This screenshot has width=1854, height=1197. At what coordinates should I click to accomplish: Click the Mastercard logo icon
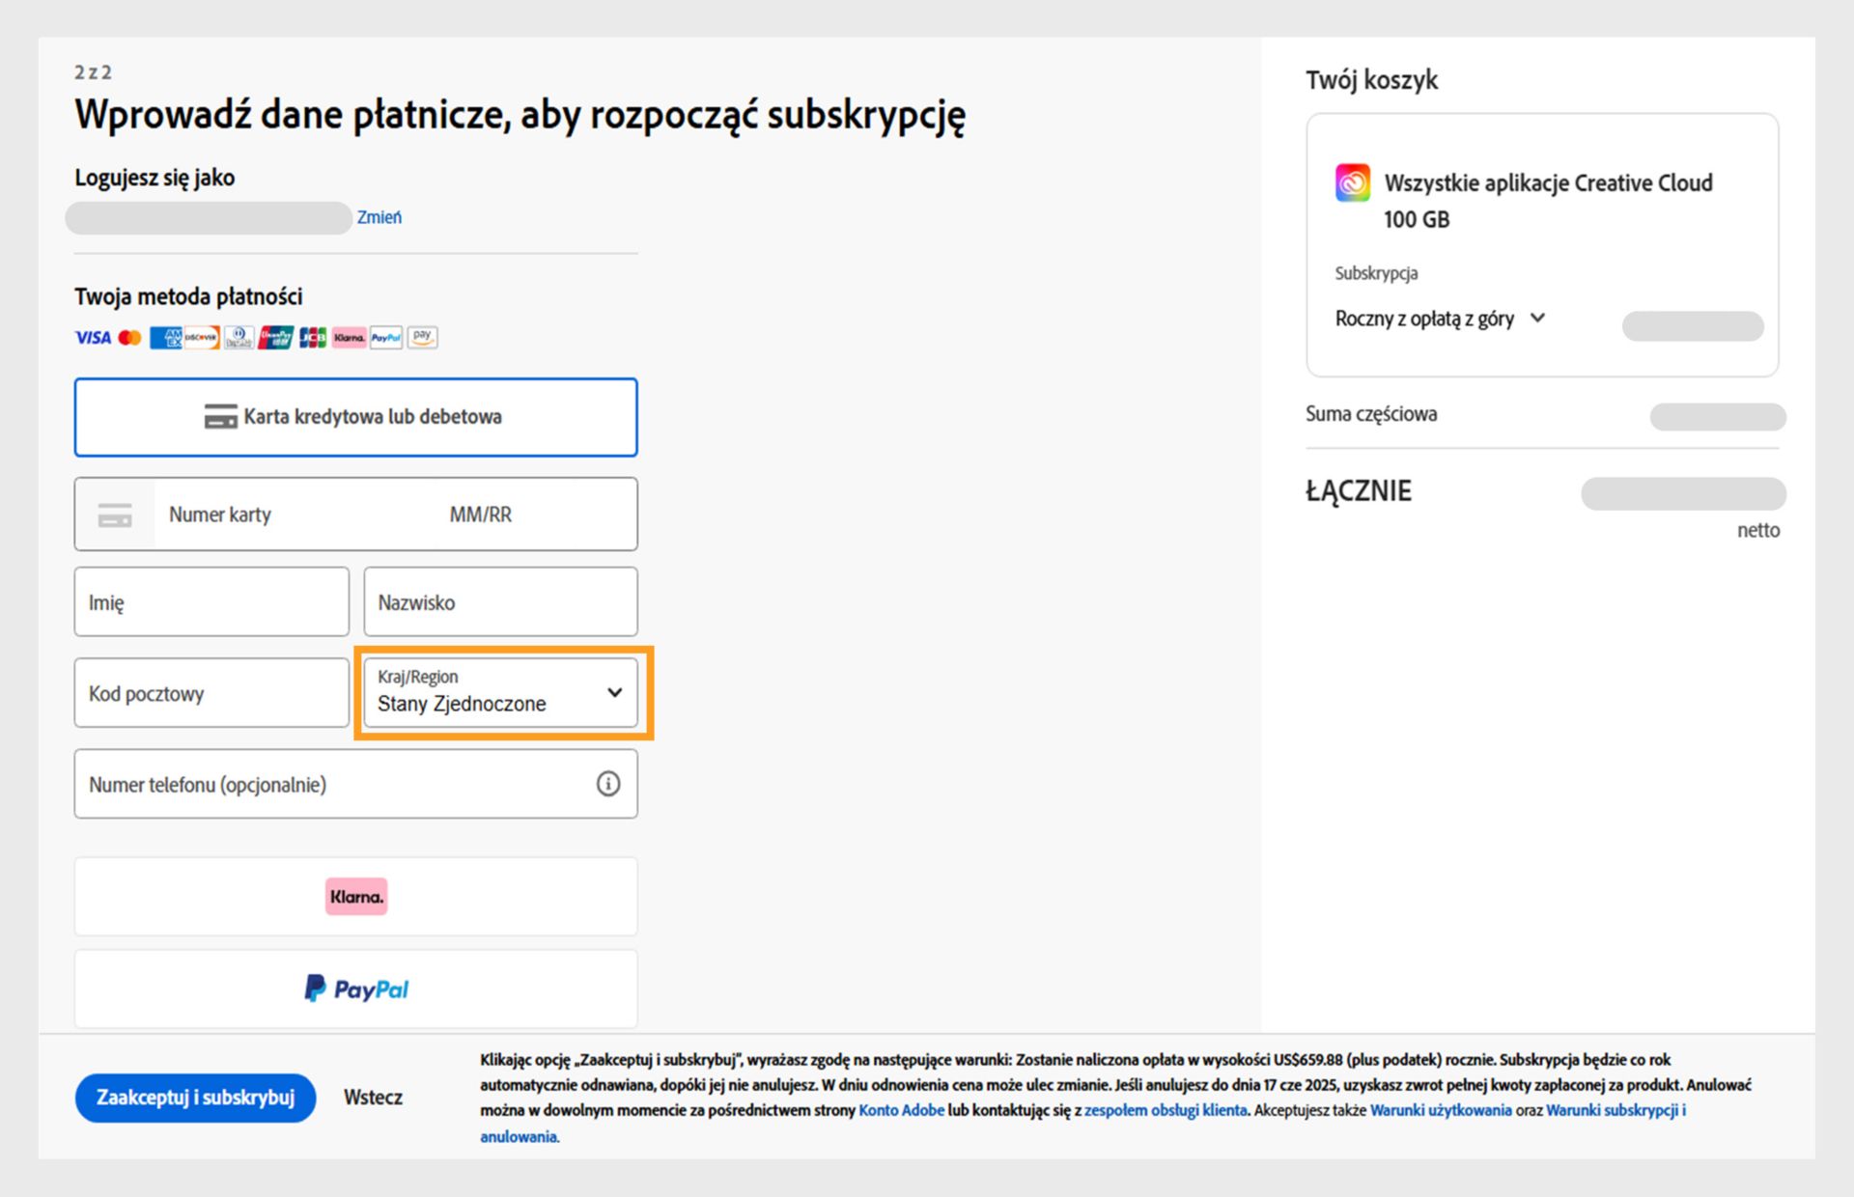(129, 338)
